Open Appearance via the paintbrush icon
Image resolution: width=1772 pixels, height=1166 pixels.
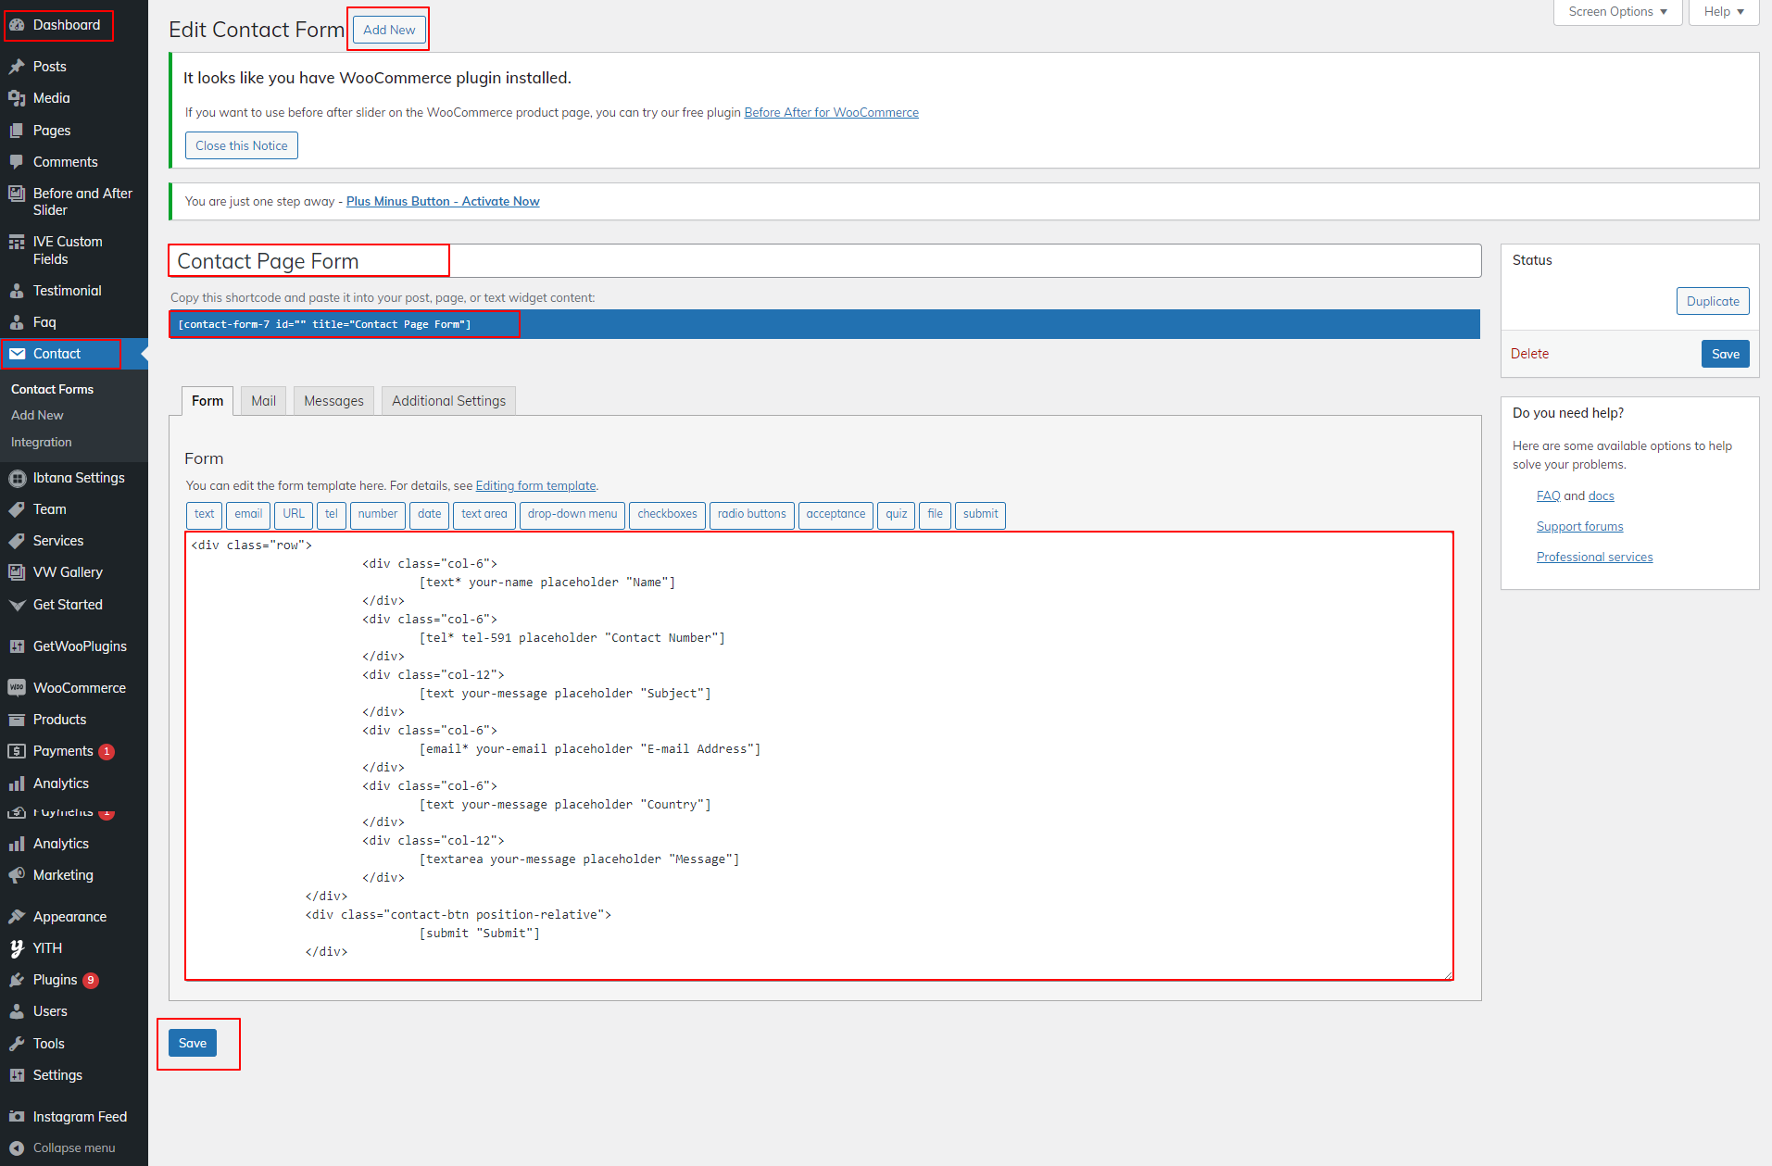pos(17,917)
